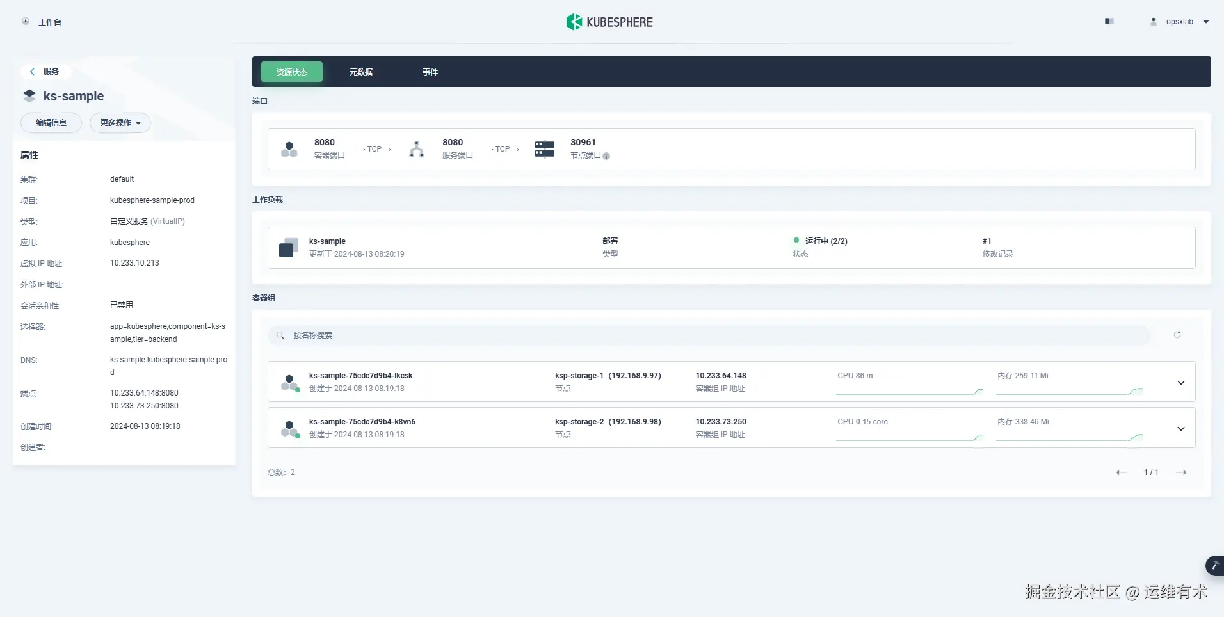This screenshot has height=617, width=1224.
Task: Open the VirtualIP link in 类型 field
Action: [x=168, y=221]
